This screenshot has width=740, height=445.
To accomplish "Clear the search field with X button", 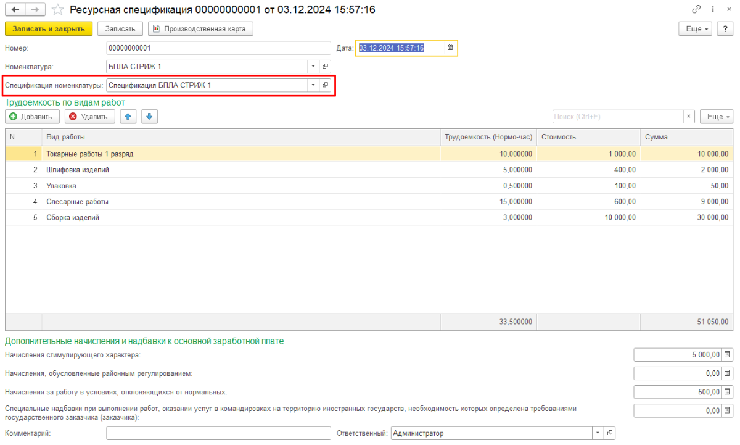I will point(689,117).
